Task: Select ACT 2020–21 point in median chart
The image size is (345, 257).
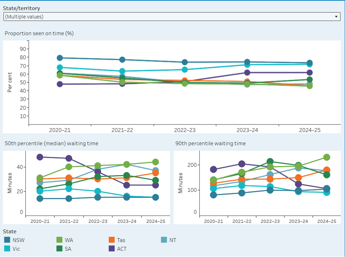Action: pyautogui.click(x=40, y=157)
